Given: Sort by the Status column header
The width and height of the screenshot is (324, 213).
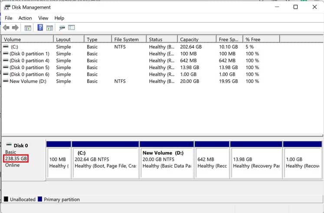Looking at the screenshot, I should click(x=162, y=39).
